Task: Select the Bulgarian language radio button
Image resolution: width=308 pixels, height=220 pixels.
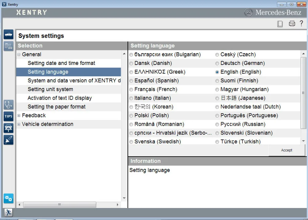Action: pos(131,55)
